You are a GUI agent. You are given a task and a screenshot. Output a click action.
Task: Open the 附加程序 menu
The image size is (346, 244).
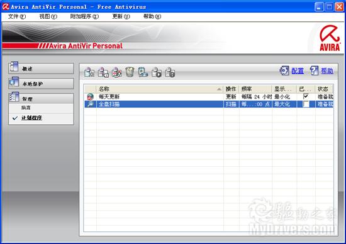click(84, 16)
